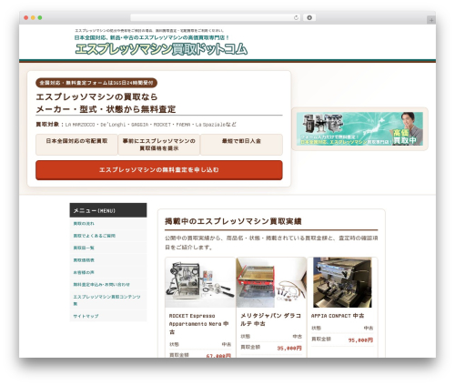Image resolution: width=455 pixels, height=385 pixels.
Task: Open サイトマップ in the sidebar menu
Action: (x=86, y=316)
